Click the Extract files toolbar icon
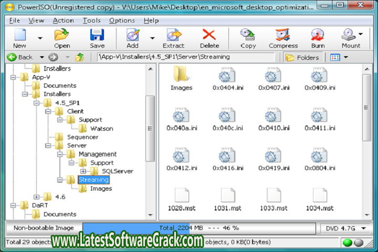Screen dimensions: 378x252 tap(173, 36)
